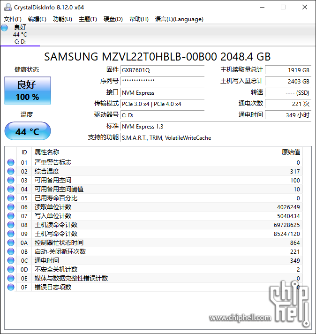This screenshot has width=316, height=334.
Task: Click status orb for attribute 02 综合温度
Action: 11,171
